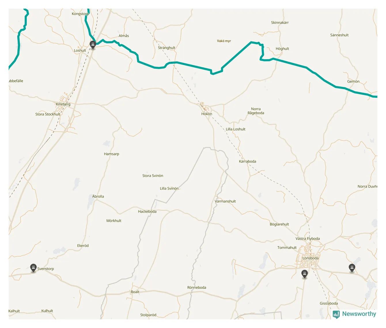Viewport: 386px width, 328px height.
Task: Click the accident marker near Loshult
Action: pyautogui.click(x=93, y=45)
